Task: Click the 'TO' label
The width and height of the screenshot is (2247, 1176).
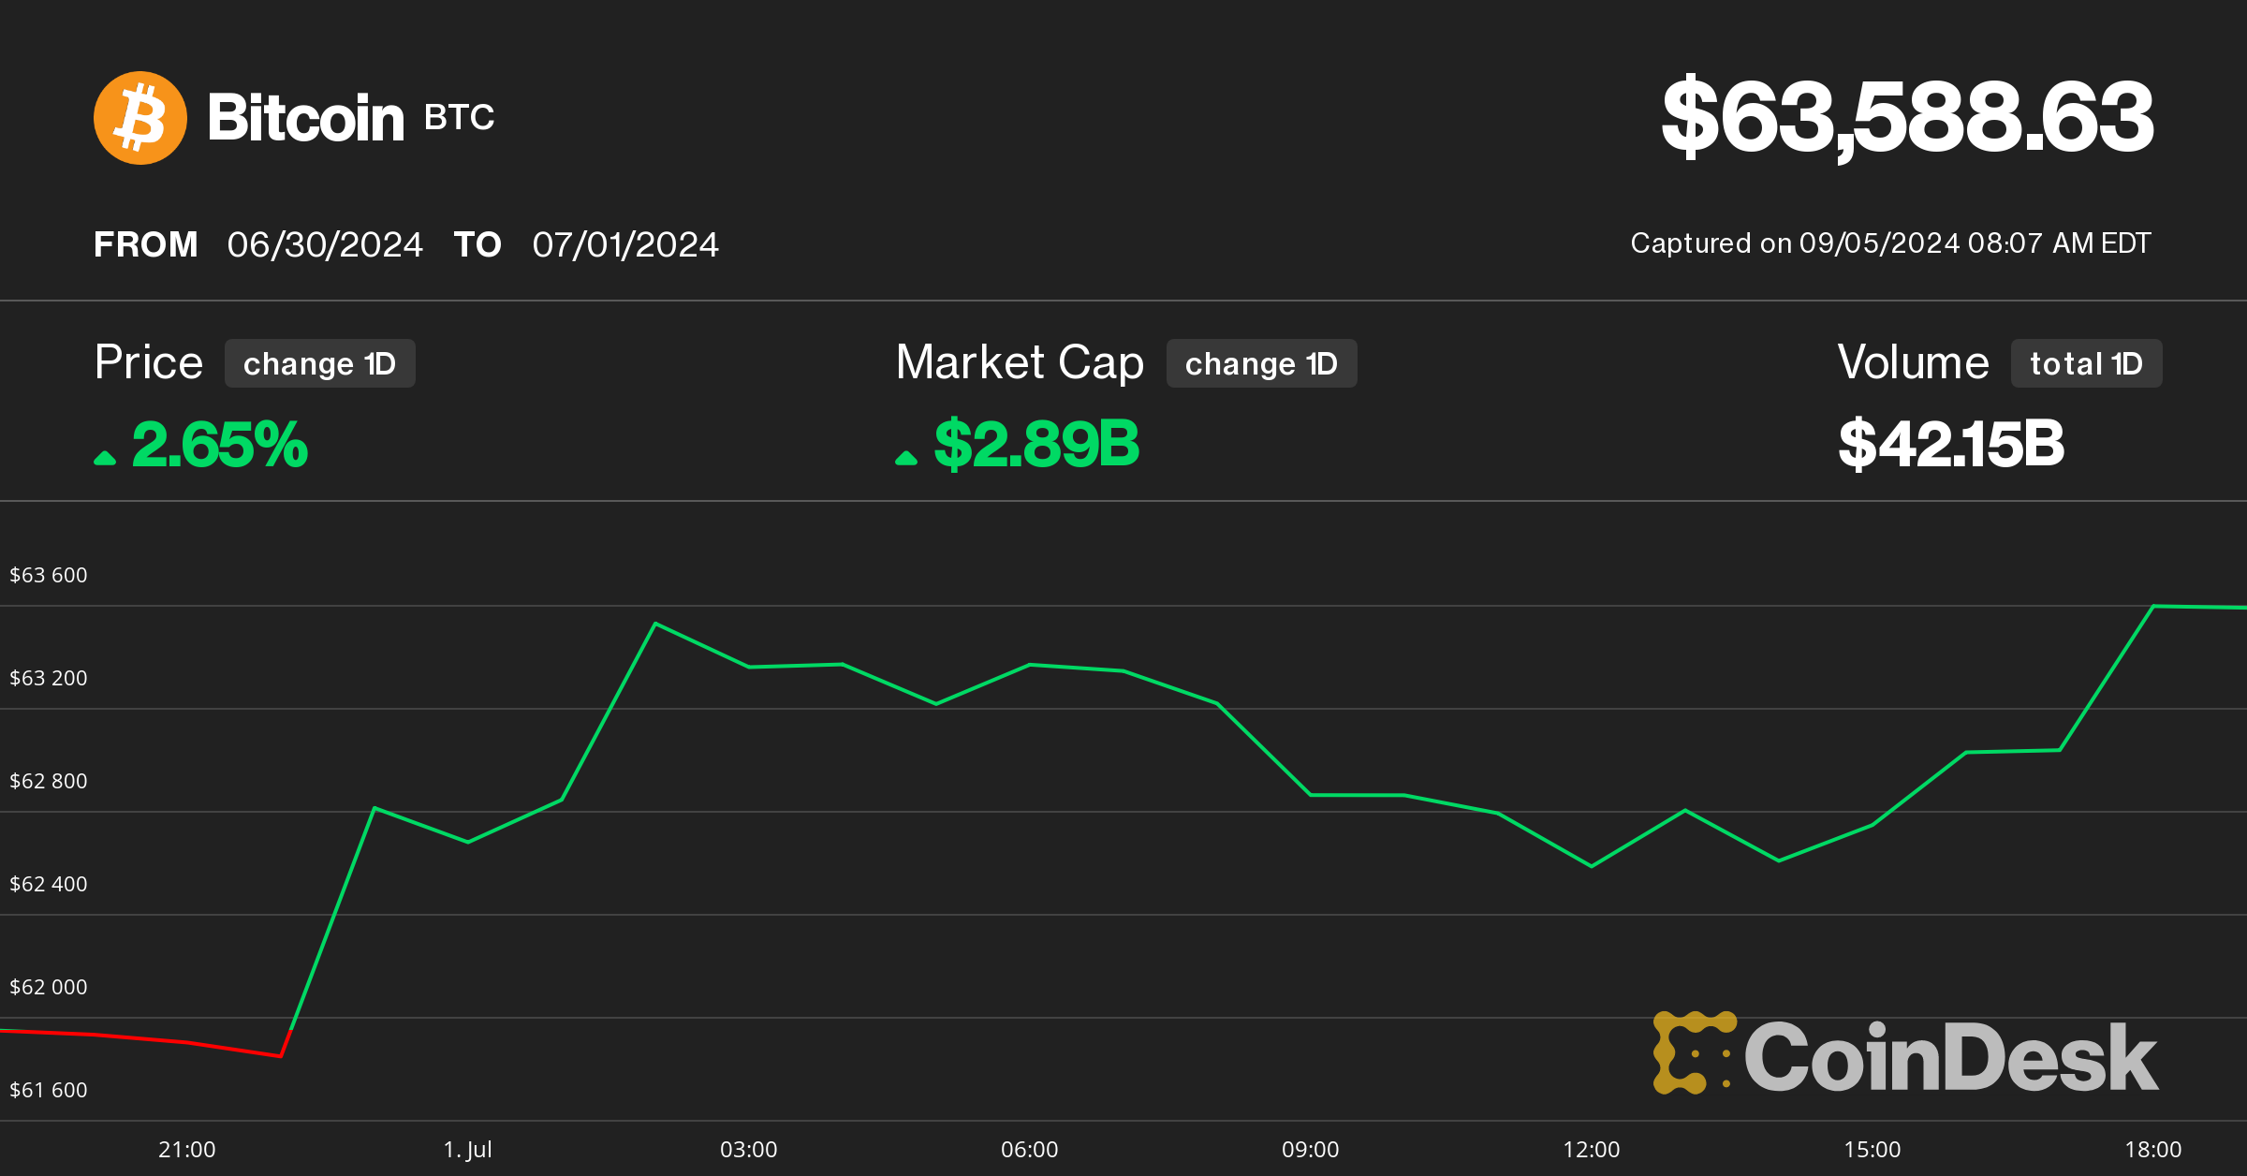Action: point(477,245)
